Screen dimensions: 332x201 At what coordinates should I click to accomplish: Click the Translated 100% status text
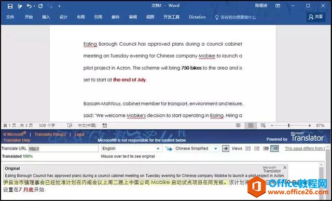coord(17,156)
